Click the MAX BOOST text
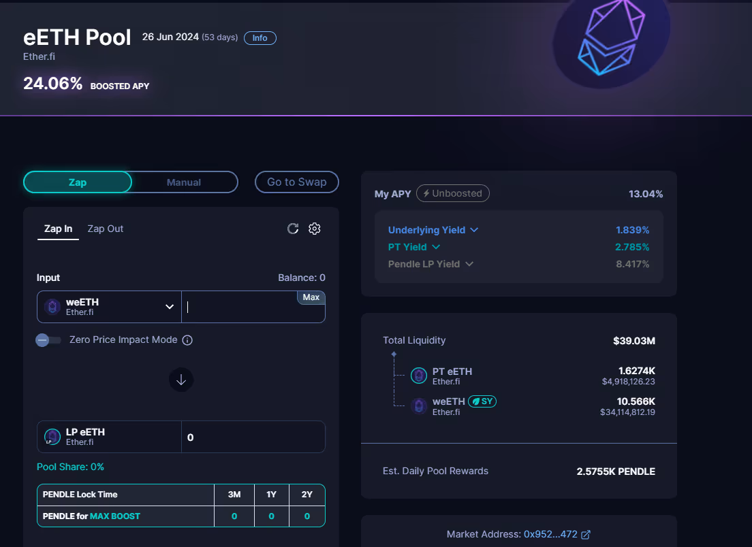The image size is (752, 547). click(x=115, y=516)
